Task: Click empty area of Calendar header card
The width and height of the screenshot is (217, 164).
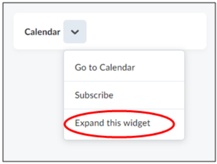Action: click(x=146, y=31)
